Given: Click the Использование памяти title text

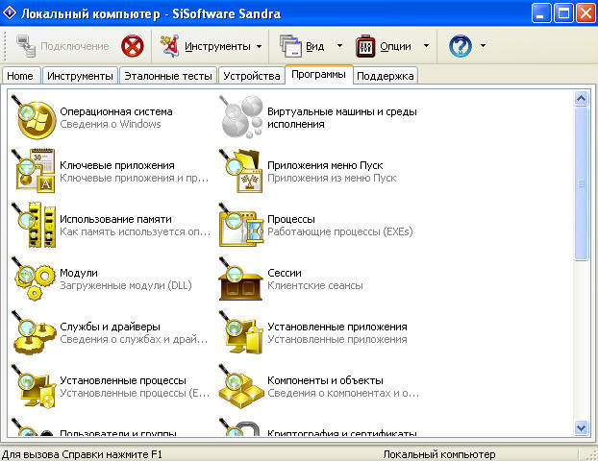Looking at the screenshot, I should [x=116, y=219].
